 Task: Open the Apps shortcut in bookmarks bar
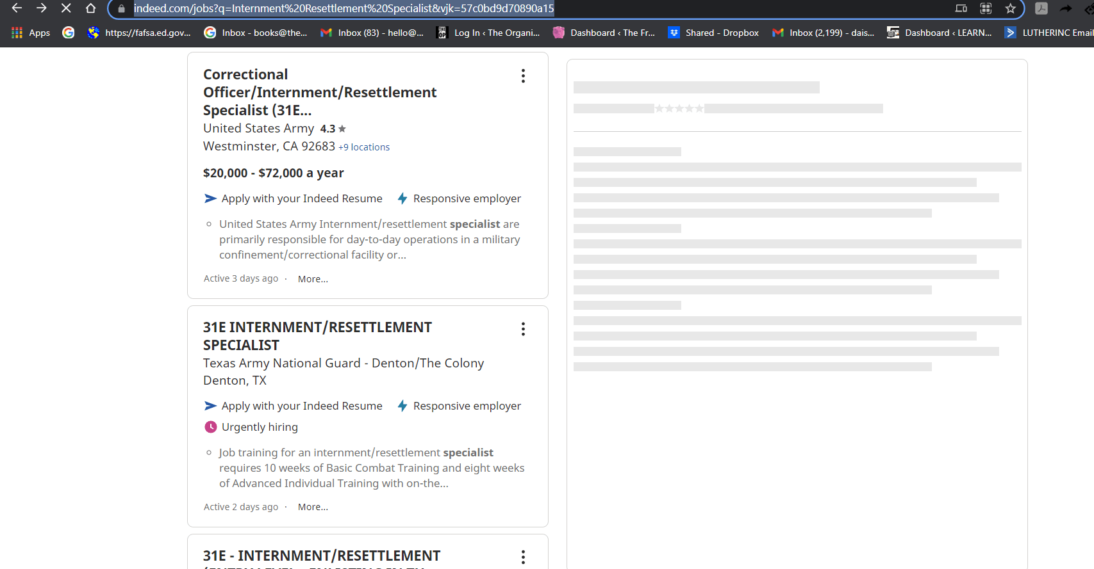30,33
